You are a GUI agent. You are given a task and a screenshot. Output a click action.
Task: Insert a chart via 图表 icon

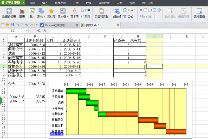tap(22, 13)
